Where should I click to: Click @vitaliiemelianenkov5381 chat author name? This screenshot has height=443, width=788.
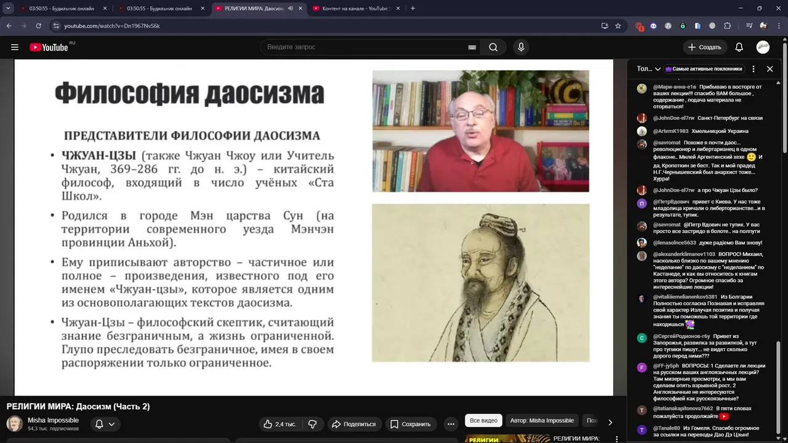[x=685, y=297]
